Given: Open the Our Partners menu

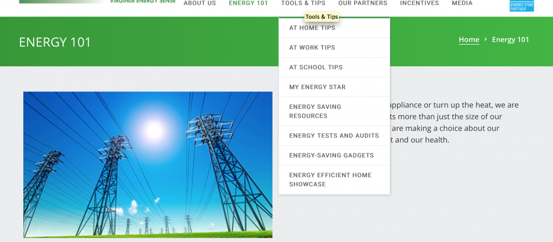Looking at the screenshot, I should tap(362, 3).
